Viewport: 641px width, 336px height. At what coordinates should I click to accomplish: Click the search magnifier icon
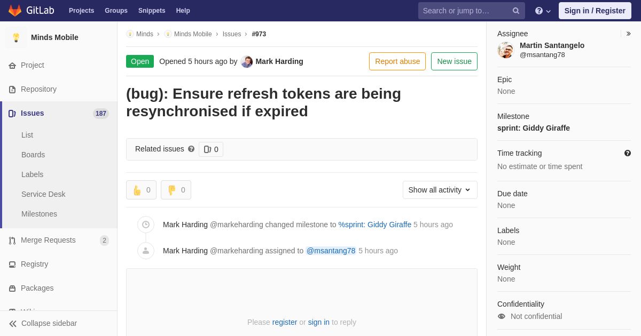tap(515, 11)
